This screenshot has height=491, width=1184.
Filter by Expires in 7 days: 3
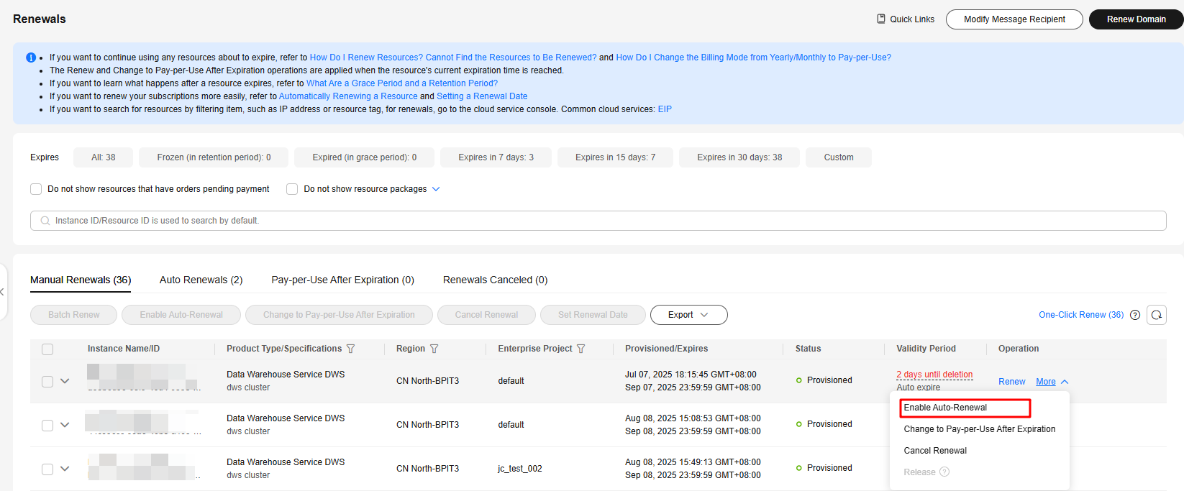[496, 157]
